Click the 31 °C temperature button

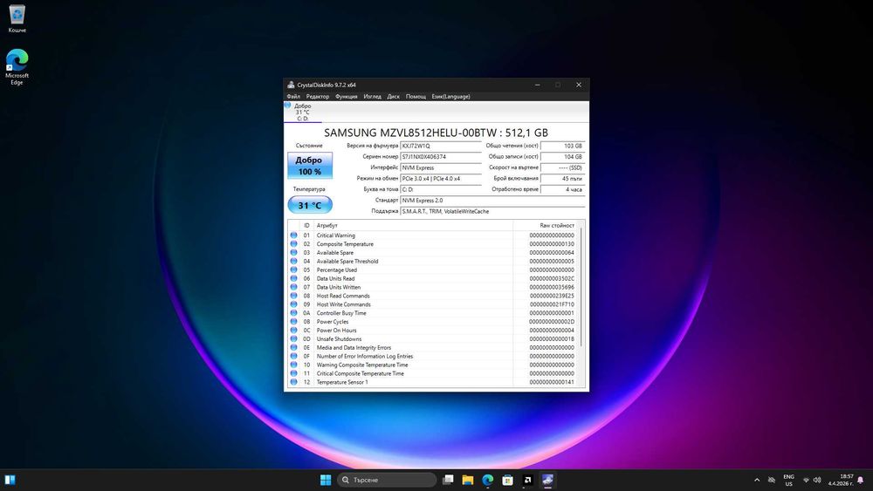(x=310, y=205)
